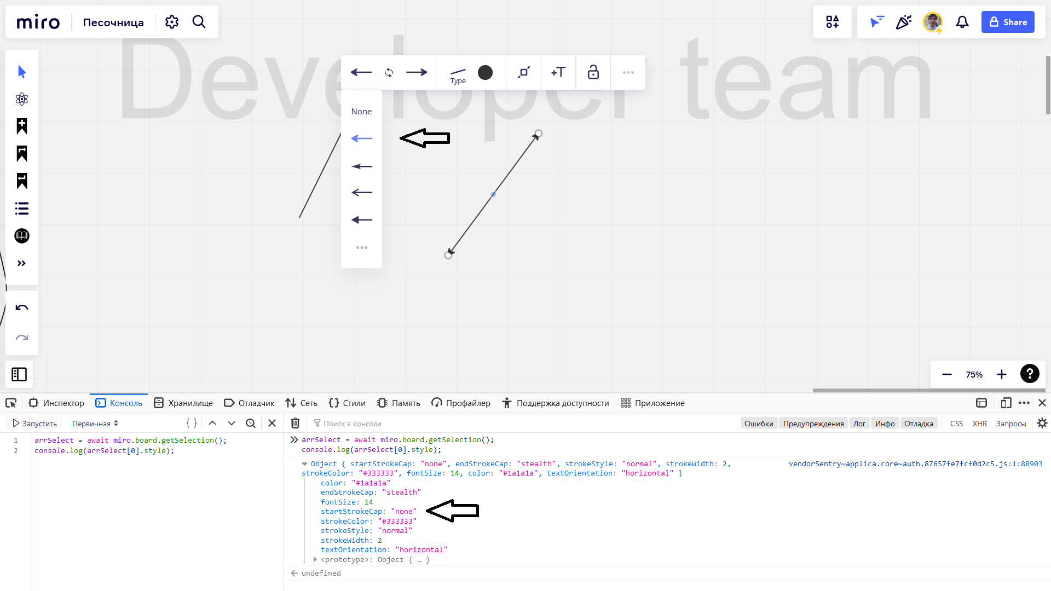The image size is (1051, 591).
Task: Open notifications bell
Action: click(x=962, y=22)
